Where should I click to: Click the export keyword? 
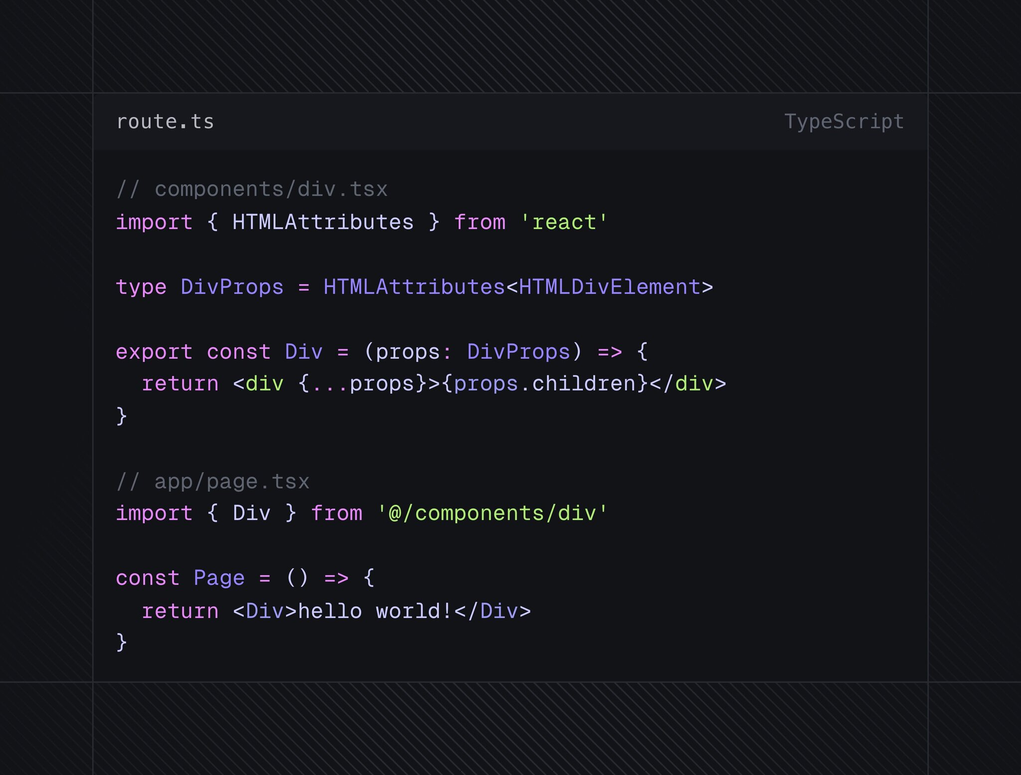154,352
